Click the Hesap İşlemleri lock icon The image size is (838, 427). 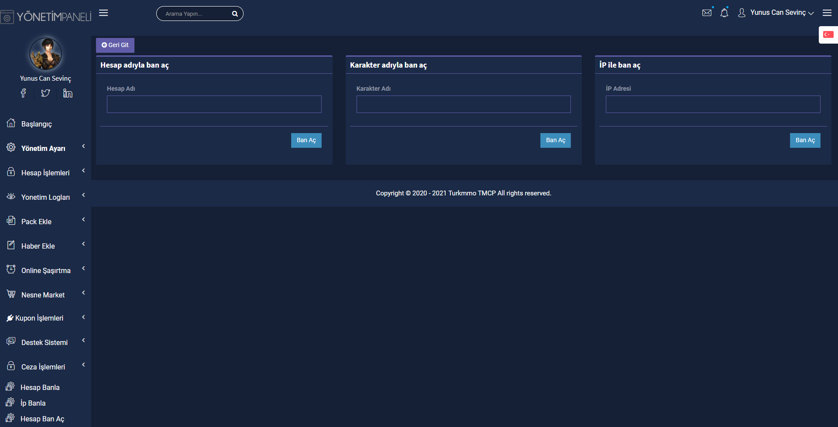coord(11,172)
